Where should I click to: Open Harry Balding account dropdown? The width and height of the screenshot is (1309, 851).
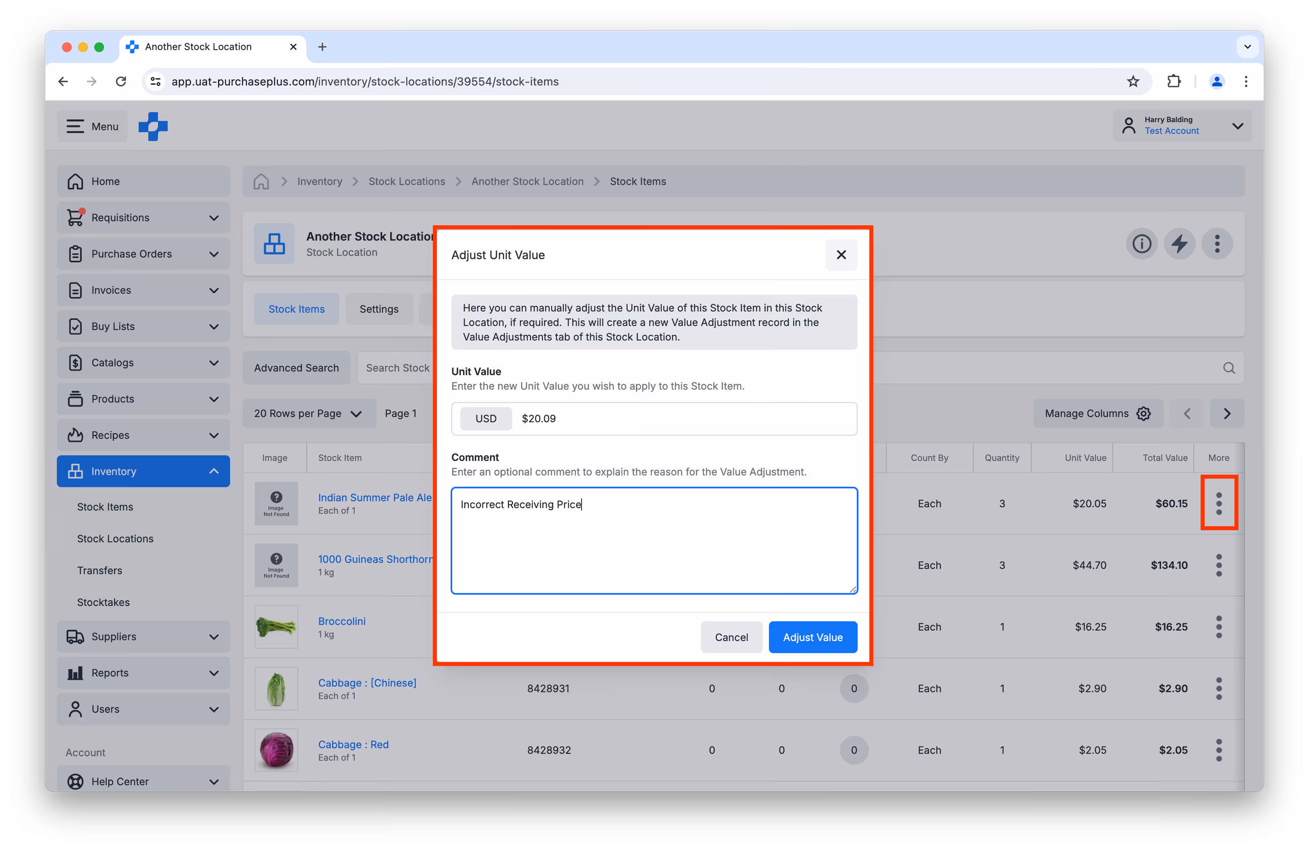pos(1183,126)
